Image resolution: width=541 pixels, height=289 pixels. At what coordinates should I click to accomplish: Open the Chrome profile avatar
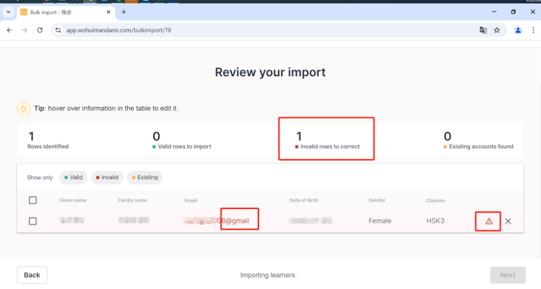coord(518,30)
